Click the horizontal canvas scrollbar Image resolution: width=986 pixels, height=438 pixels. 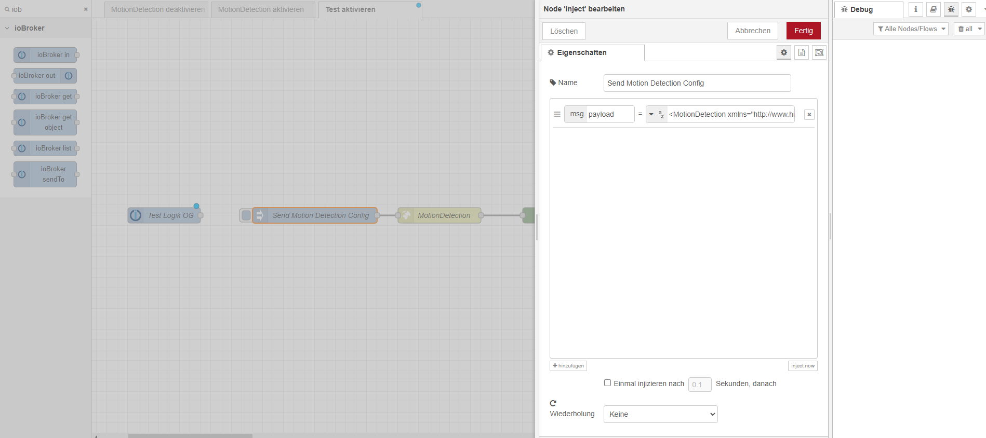pyautogui.click(x=190, y=435)
